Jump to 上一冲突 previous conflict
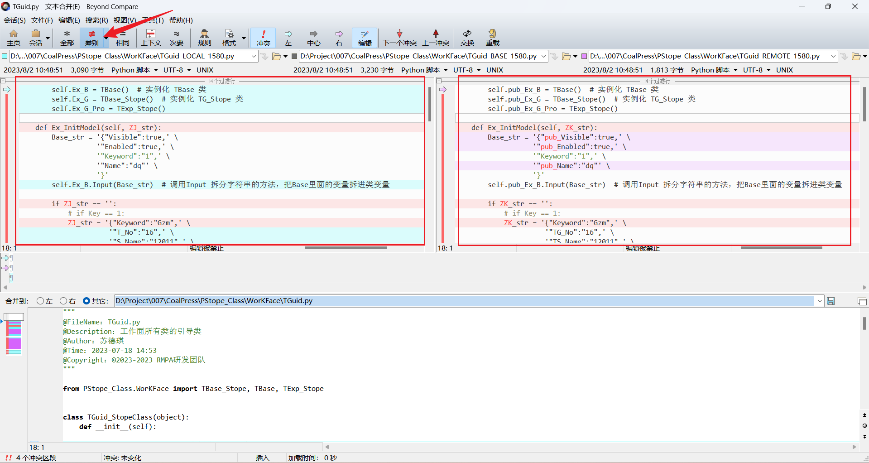This screenshot has height=463, width=869. [436, 38]
